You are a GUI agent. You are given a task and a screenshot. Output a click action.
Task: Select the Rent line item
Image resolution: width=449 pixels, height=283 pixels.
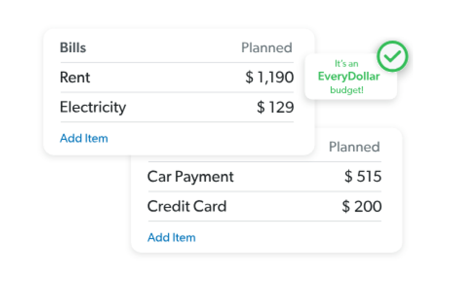coord(75,77)
